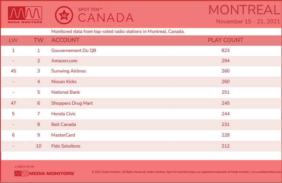The height and width of the screenshot is (183, 282).
Task: Select the Gouvernement Du QB row
Action: coord(141,51)
